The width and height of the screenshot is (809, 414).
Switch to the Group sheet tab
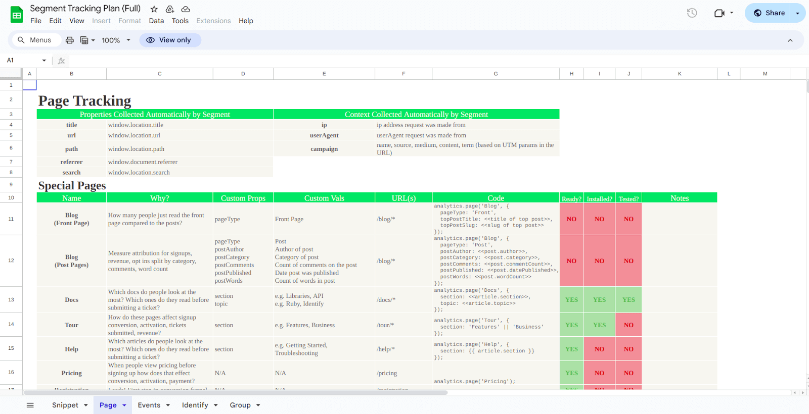click(240, 405)
